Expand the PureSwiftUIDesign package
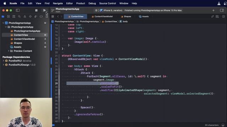Viewport: 227px width, 127px height. coord(3,65)
